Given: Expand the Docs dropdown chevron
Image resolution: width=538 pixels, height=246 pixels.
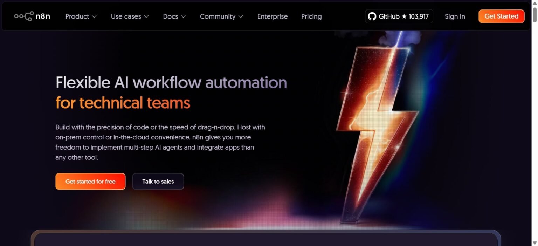Looking at the screenshot, I should point(183,16).
